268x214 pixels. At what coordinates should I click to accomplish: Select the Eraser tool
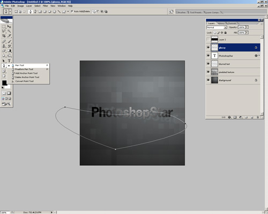coord(4,51)
